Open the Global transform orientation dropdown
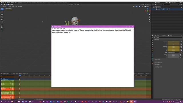This screenshot has width=183, height=103. tap(72, 5)
